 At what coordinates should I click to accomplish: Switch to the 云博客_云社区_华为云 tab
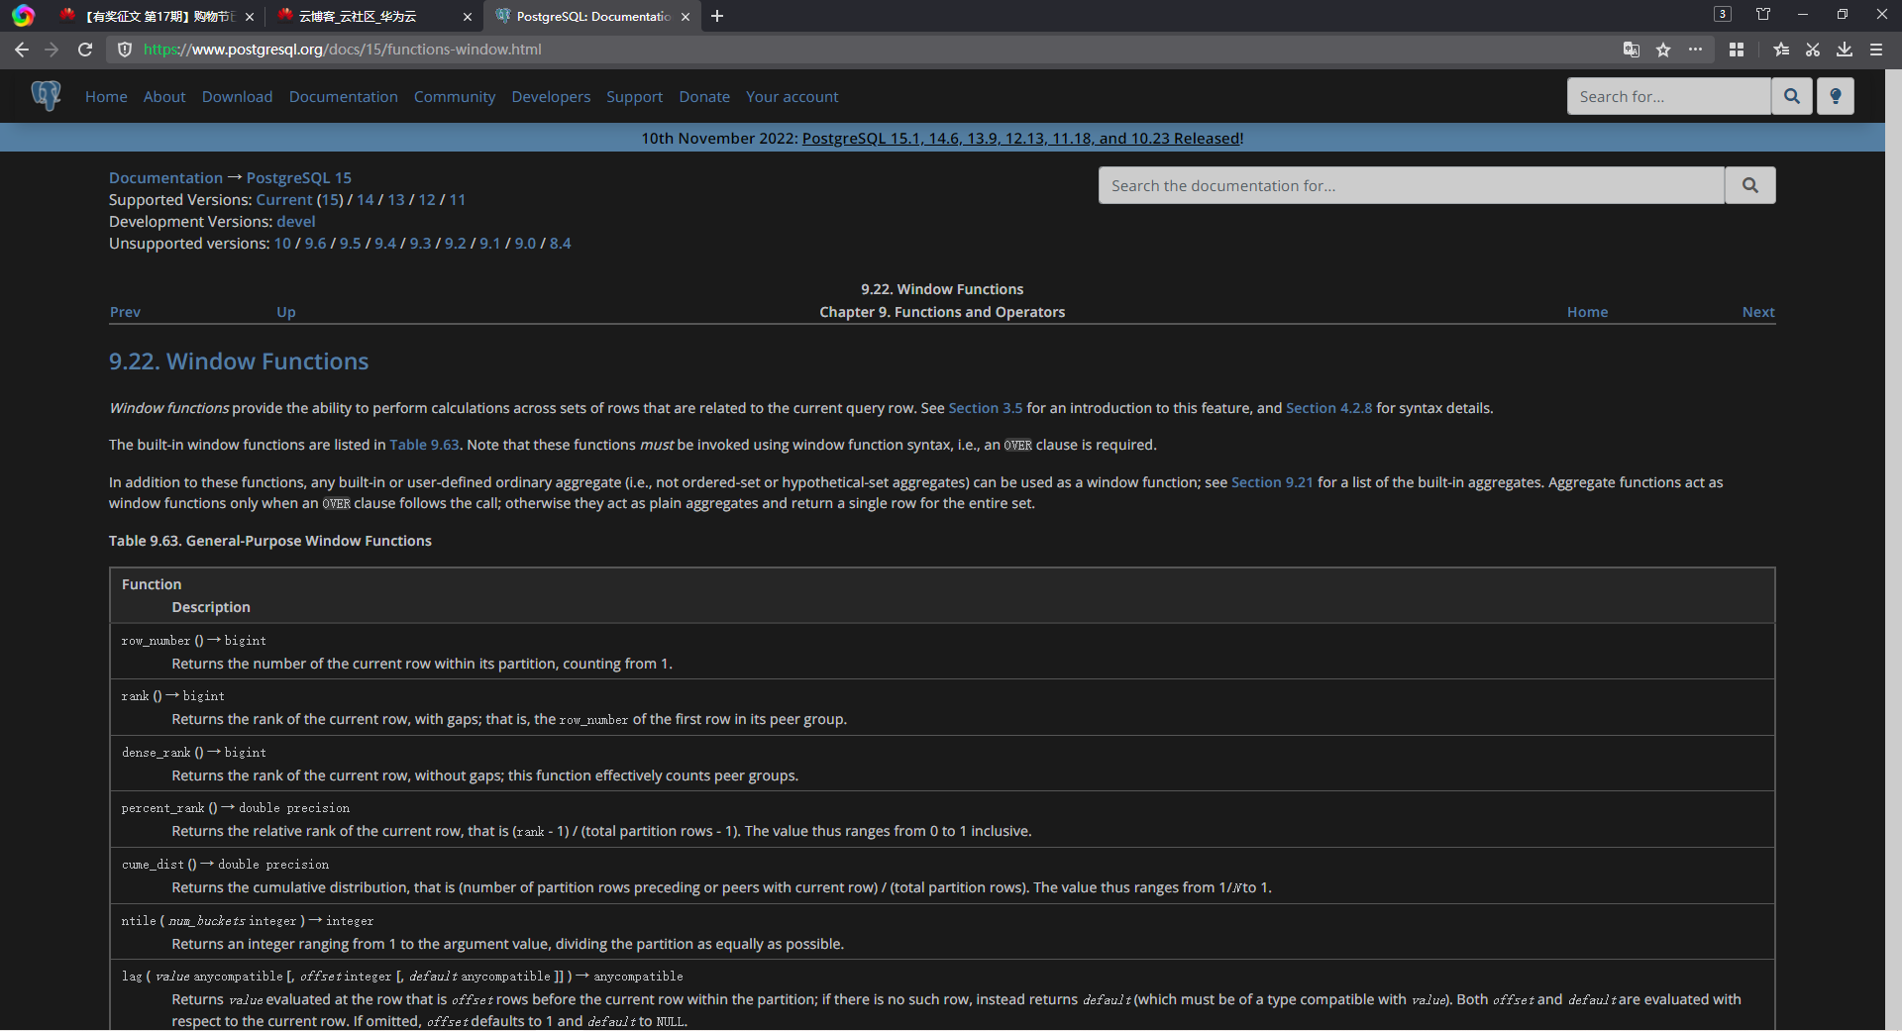(376, 17)
